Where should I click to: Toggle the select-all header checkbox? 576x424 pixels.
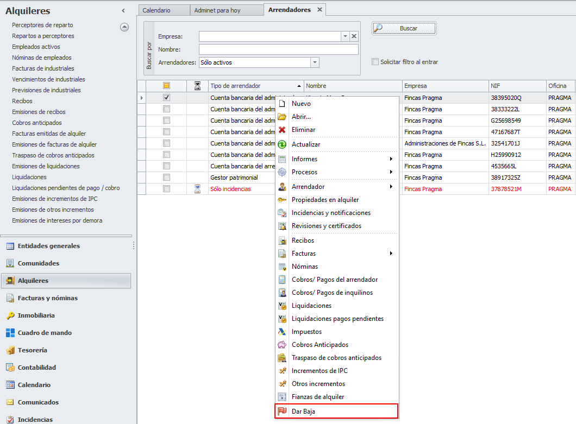click(166, 86)
